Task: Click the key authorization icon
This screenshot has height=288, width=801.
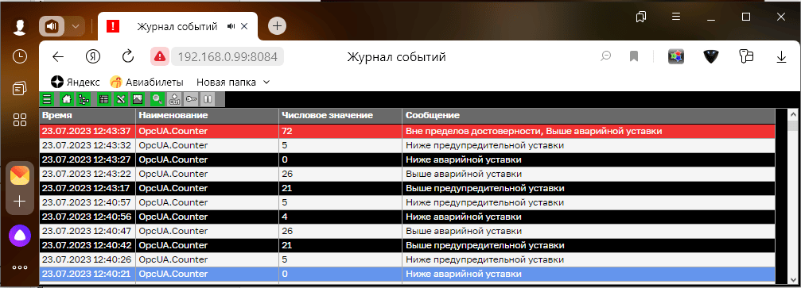Action: [191, 99]
